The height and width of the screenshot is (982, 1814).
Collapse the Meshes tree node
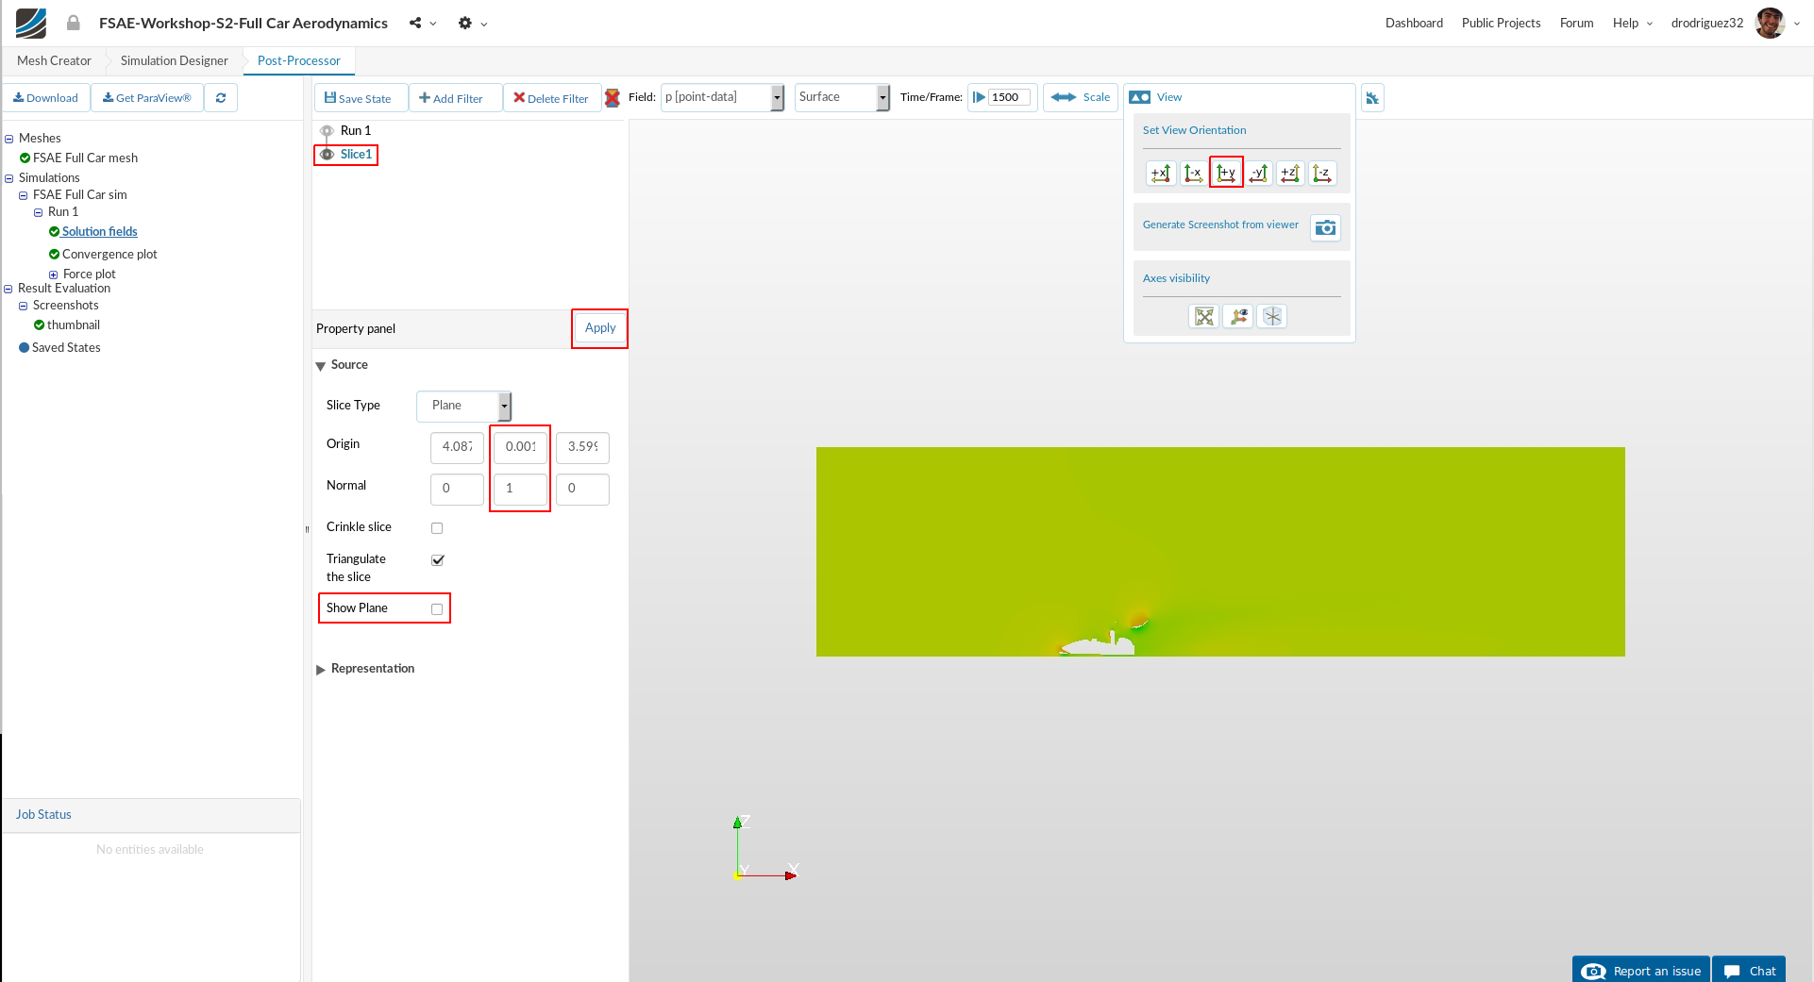point(9,139)
